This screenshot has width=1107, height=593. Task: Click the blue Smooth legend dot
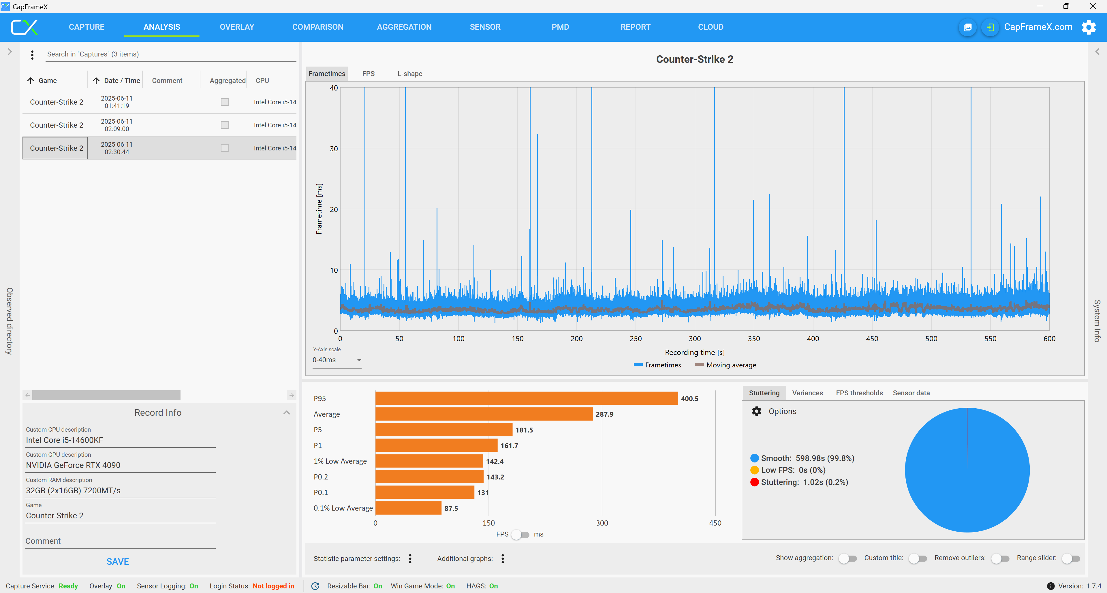pyautogui.click(x=754, y=458)
